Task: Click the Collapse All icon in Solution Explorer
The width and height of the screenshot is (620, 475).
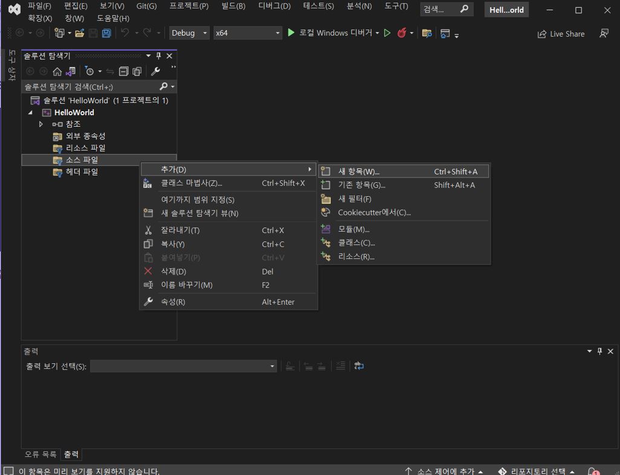Action: pyautogui.click(x=124, y=71)
